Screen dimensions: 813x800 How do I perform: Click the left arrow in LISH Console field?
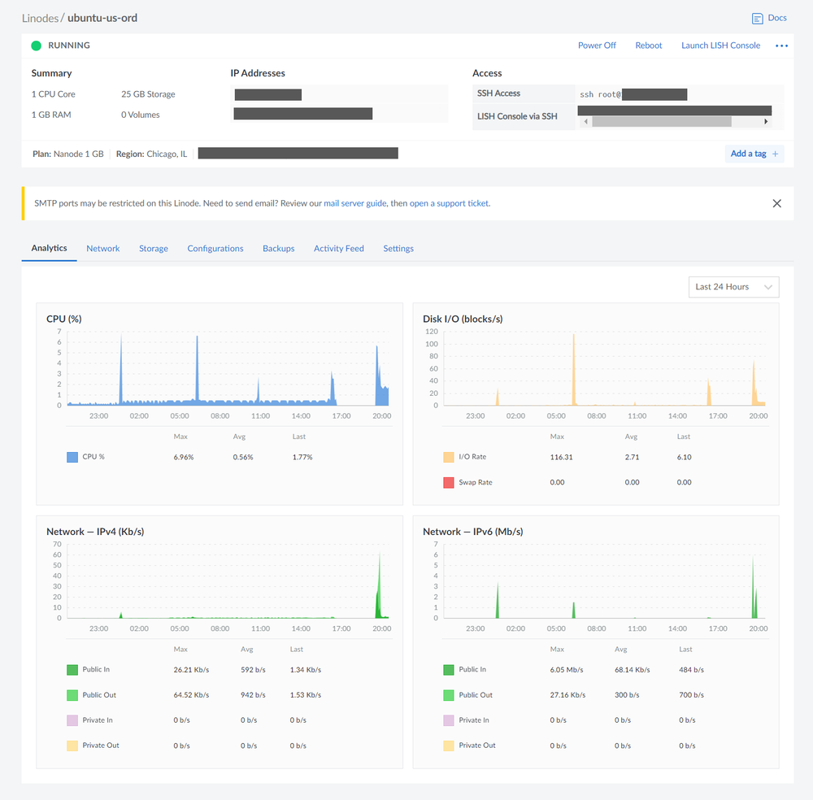[585, 120]
